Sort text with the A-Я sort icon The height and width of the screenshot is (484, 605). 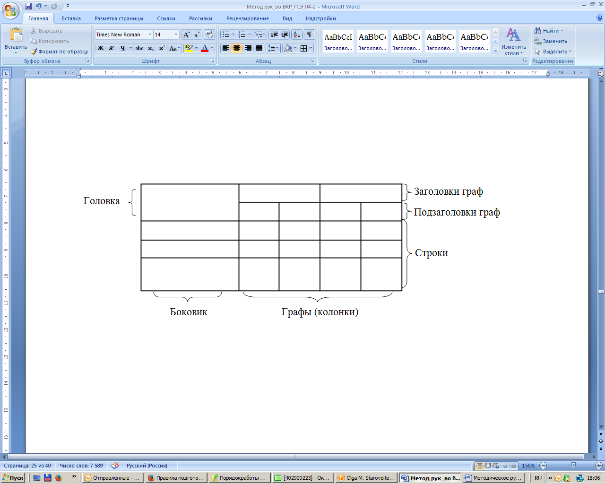point(297,35)
